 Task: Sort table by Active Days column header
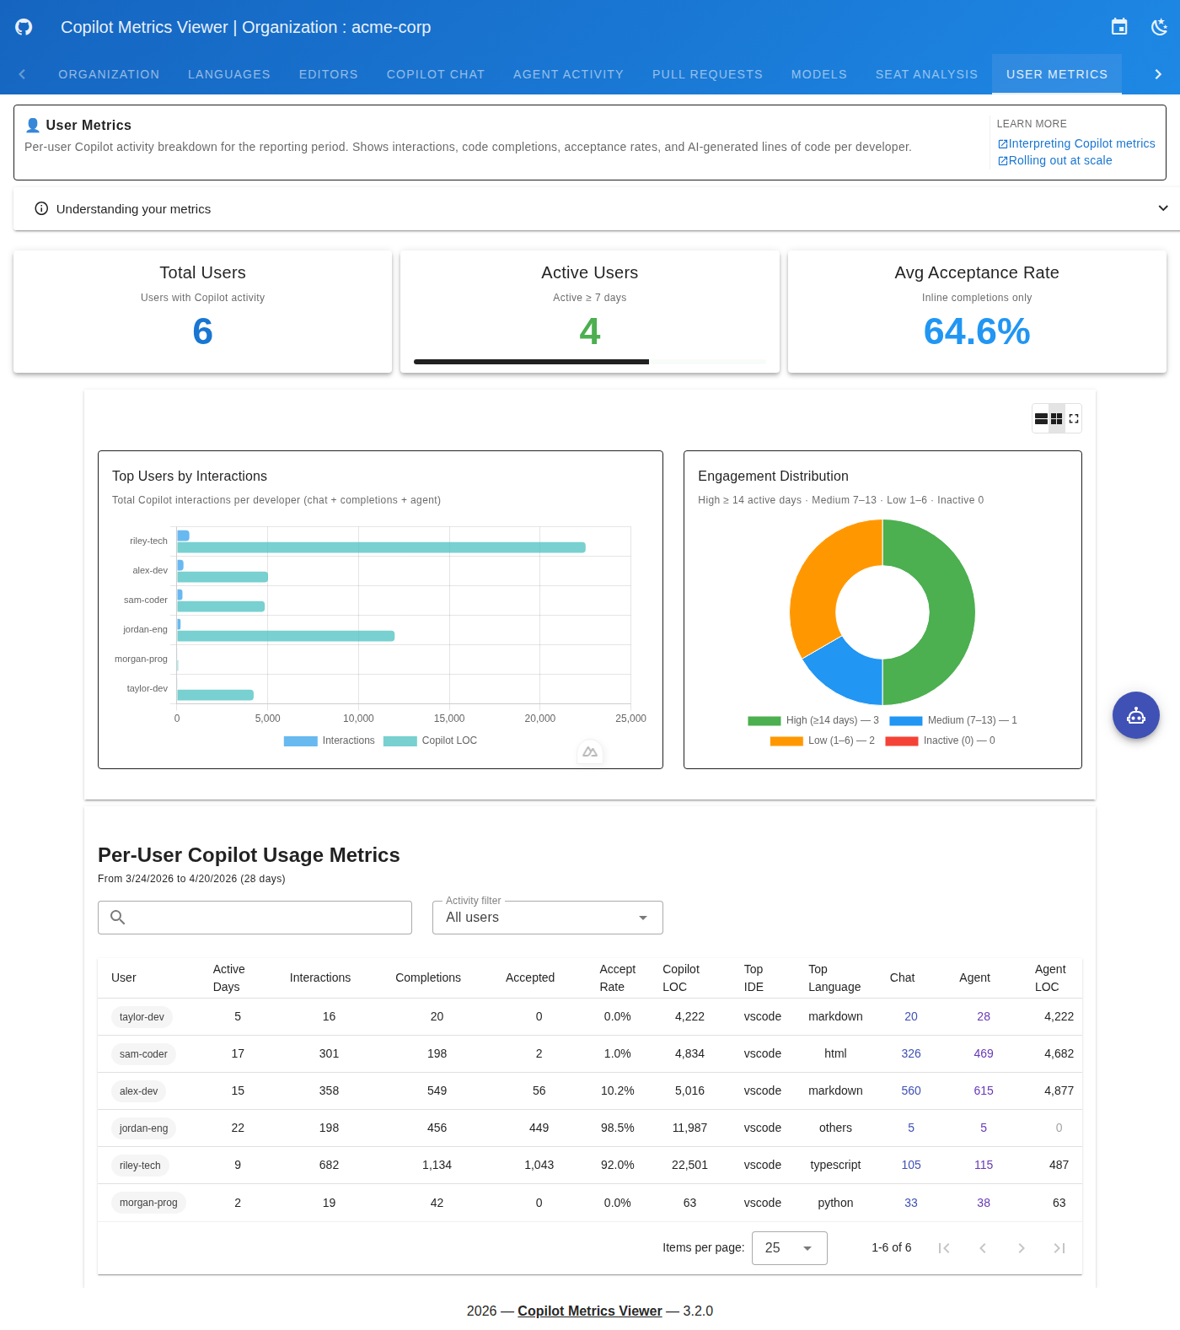228,978
